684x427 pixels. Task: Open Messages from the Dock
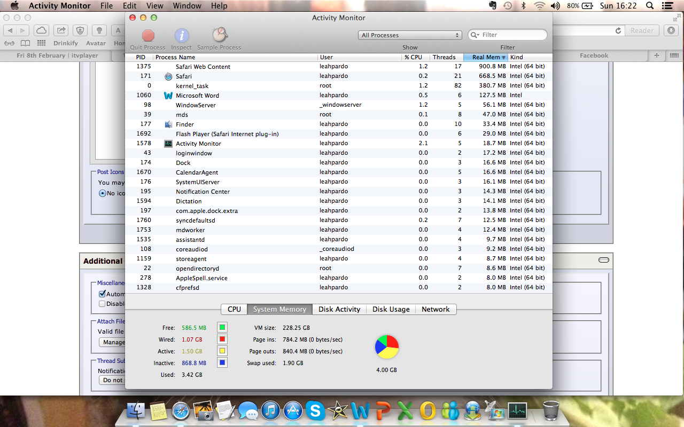point(248,410)
